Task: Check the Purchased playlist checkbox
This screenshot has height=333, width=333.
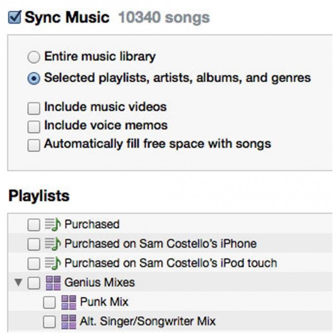Action: tap(33, 224)
